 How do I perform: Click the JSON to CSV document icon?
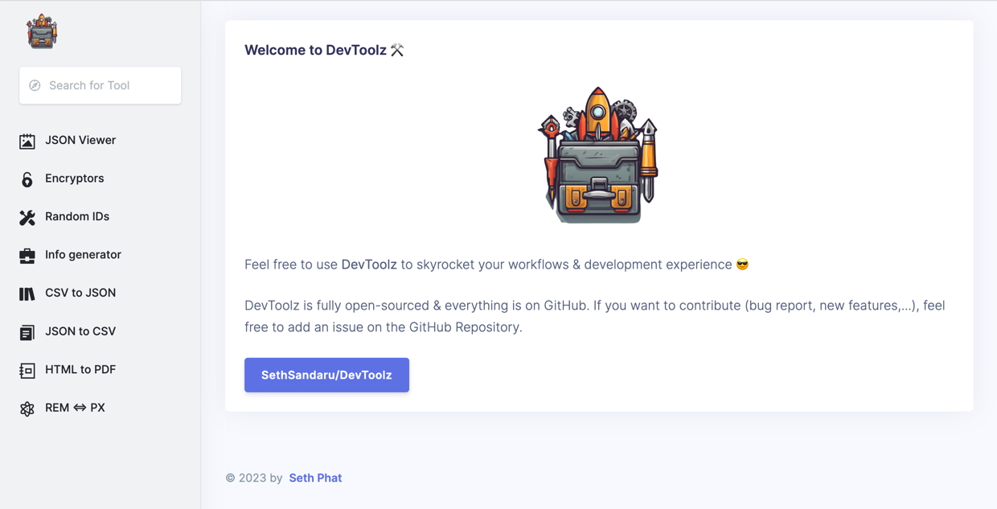coord(27,332)
